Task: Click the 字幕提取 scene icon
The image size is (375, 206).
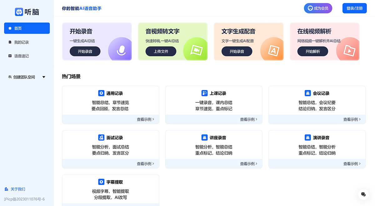Action: [x=101, y=182]
